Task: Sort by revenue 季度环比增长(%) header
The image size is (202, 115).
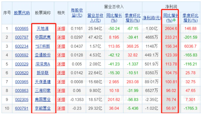Action: (x=133, y=18)
